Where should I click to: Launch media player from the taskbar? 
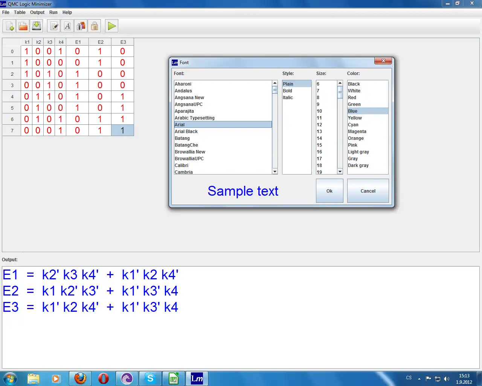(56, 378)
